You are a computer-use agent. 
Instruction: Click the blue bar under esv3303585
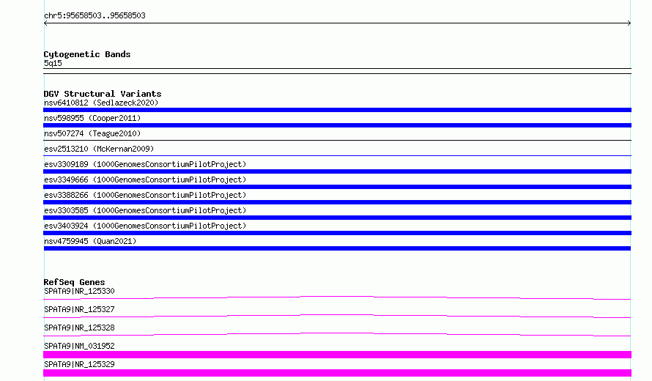[x=337, y=218]
